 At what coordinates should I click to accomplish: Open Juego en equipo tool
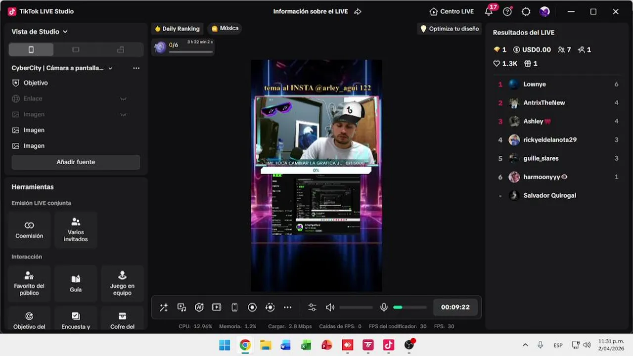point(122,283)
